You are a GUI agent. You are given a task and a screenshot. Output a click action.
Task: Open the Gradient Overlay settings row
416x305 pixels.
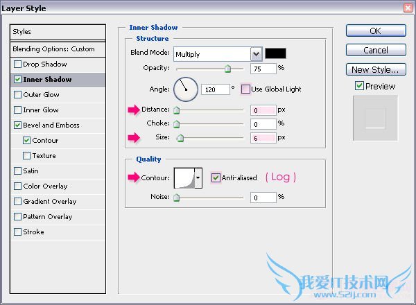tap(58, 201)
